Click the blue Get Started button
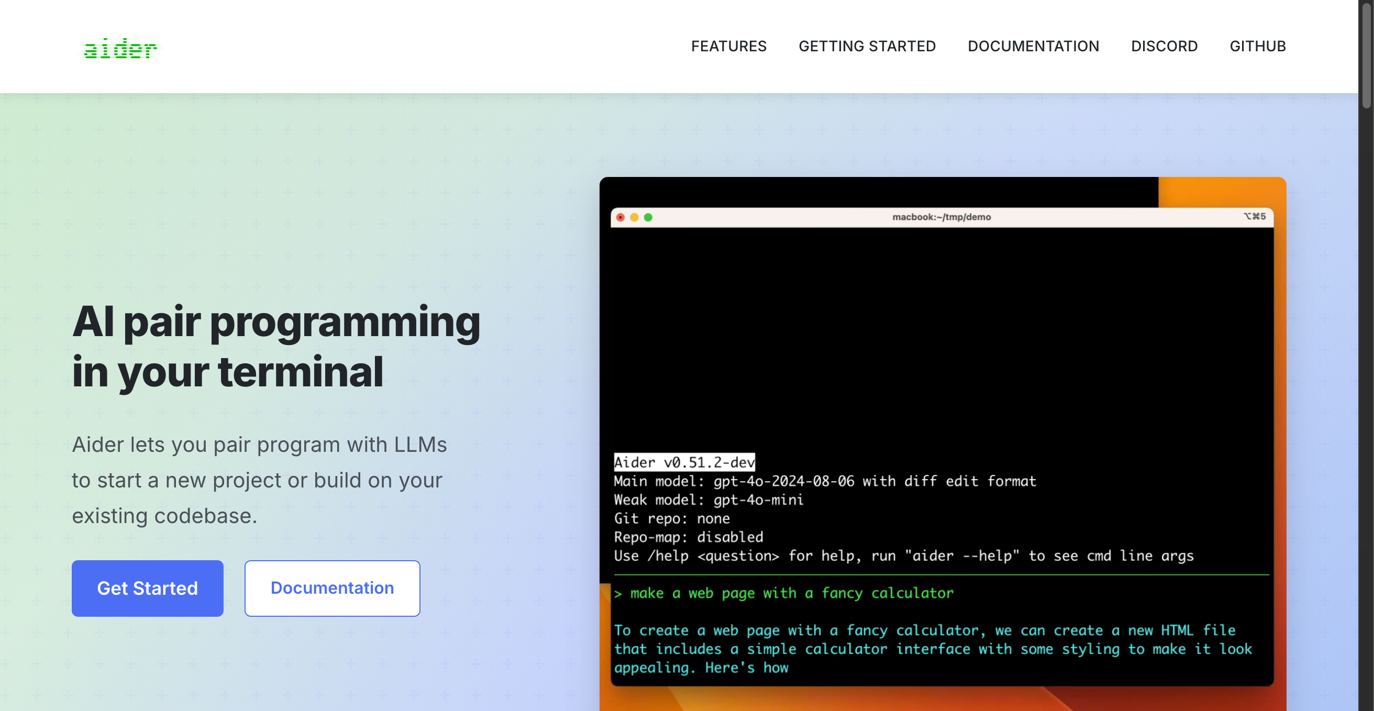Image resolution: width=1374 pixels, height=711 pixels. [x=148, y=588]
